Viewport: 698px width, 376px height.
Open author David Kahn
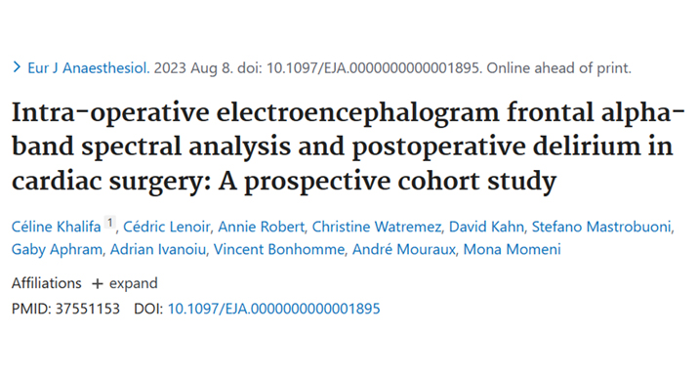[x=486, y=227]
